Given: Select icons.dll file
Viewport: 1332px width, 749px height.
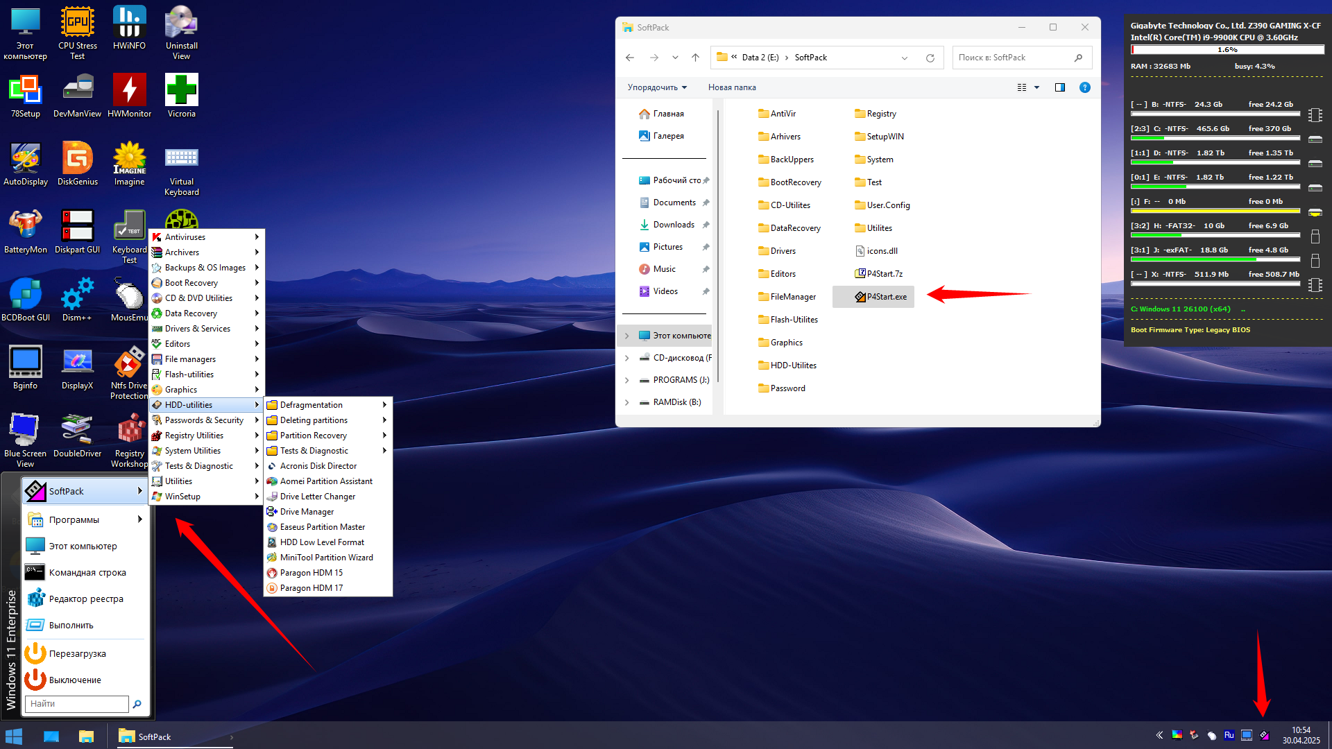Looking at the screenshot, I should 876,251.
